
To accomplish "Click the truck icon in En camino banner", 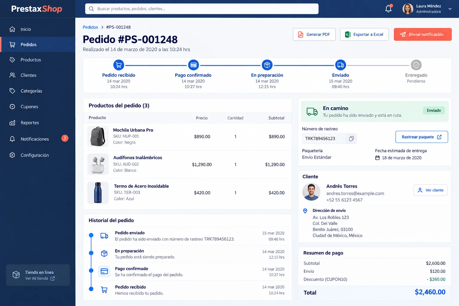I will [312, 111].
